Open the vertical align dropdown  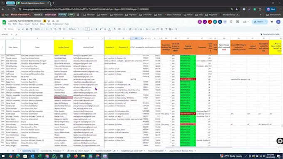[137, 29]
